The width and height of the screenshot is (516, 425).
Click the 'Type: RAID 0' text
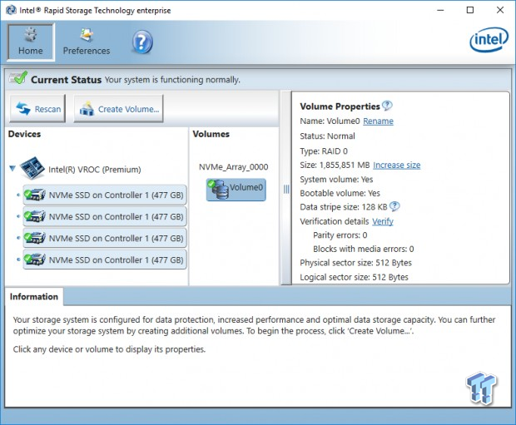(324, 151)
